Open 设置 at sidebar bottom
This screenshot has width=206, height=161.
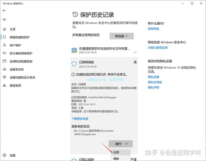[13, 156]
